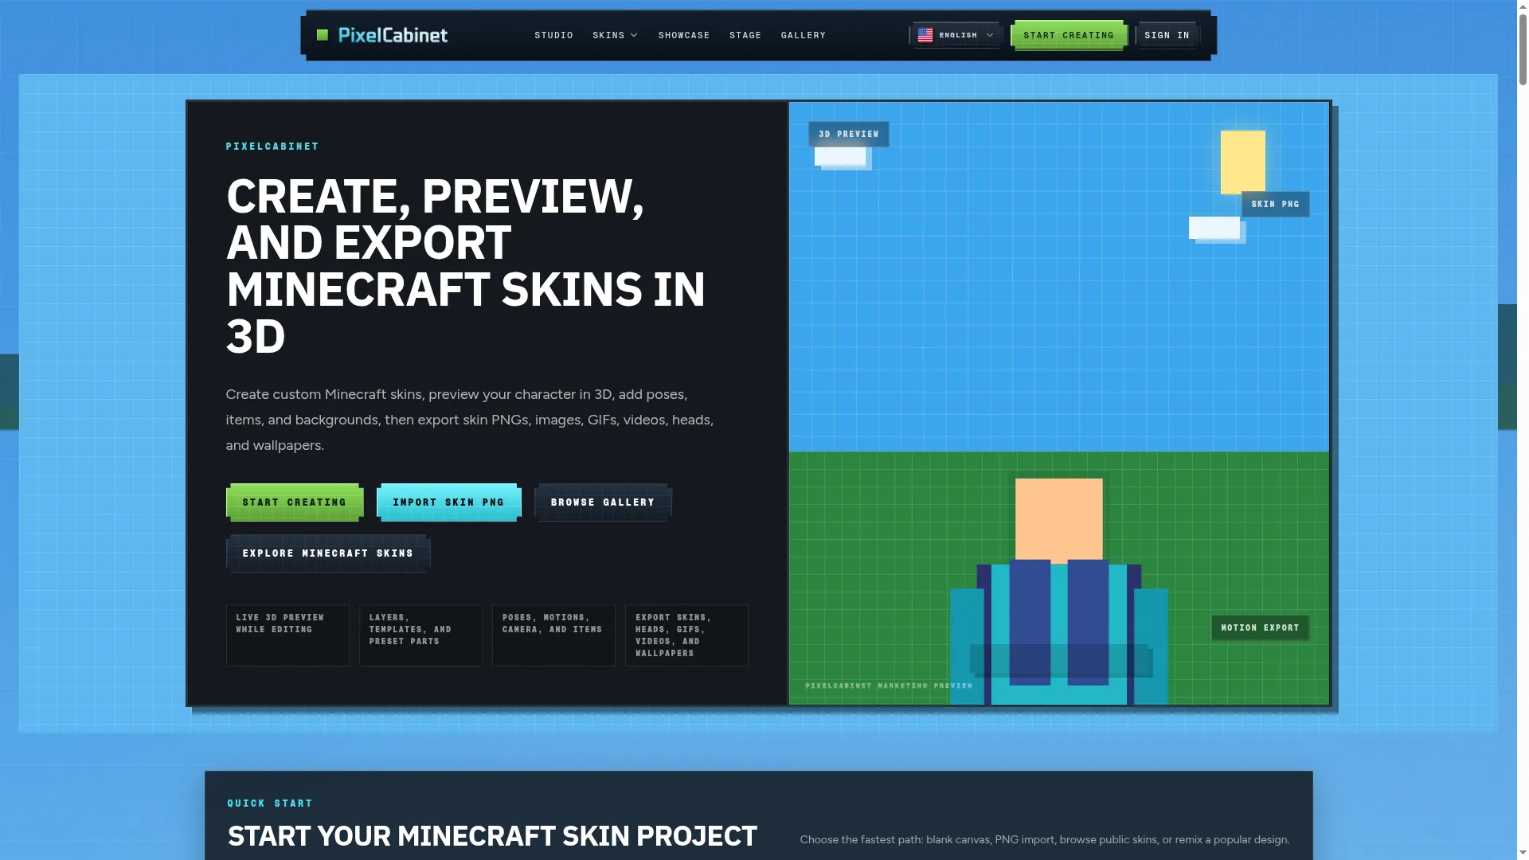Open the English language selector
This screenshot has width=1529, height=860.
click(956, 35)
